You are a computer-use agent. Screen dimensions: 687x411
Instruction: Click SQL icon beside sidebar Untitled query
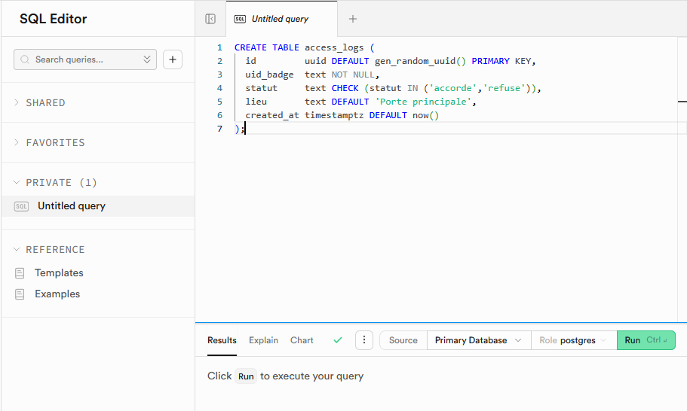coord(21,206)
